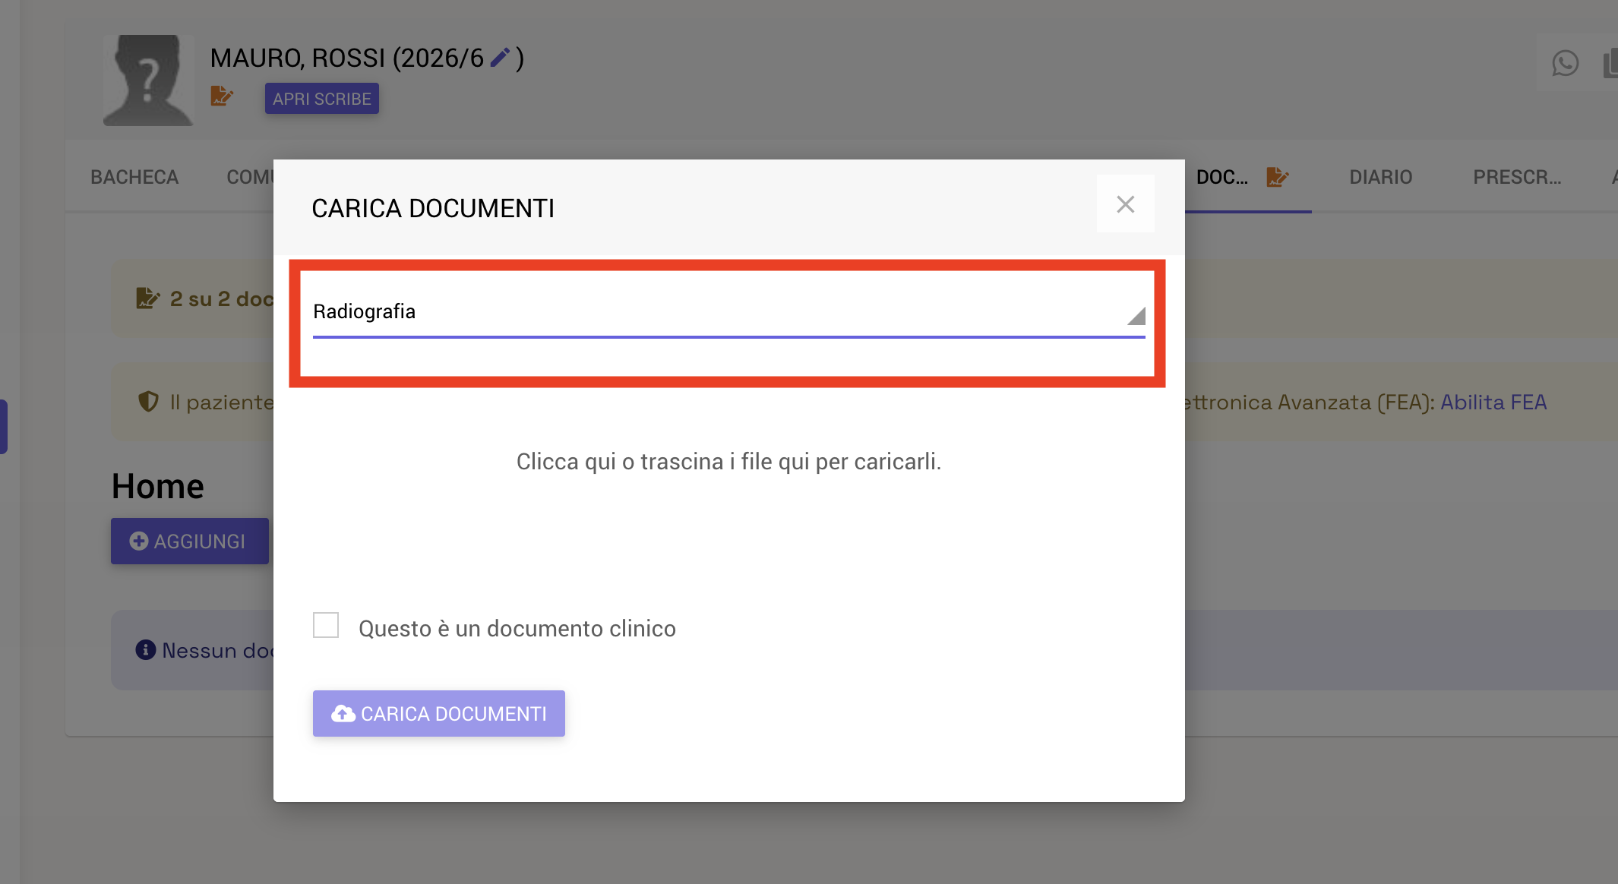Click the file drop area to upload files
The height and width of the screenshot is (884, 1618).
click(728, 462)
